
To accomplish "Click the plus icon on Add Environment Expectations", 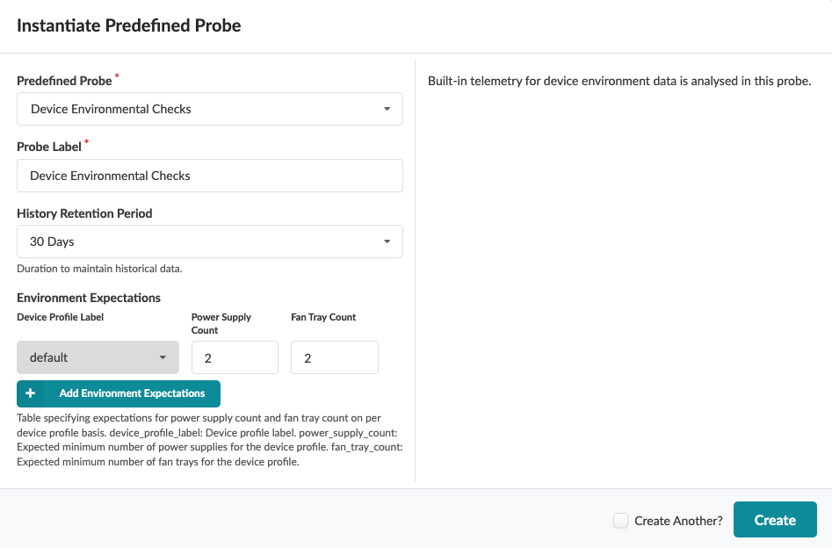I will pyautogui.click(x=31, y=393).
